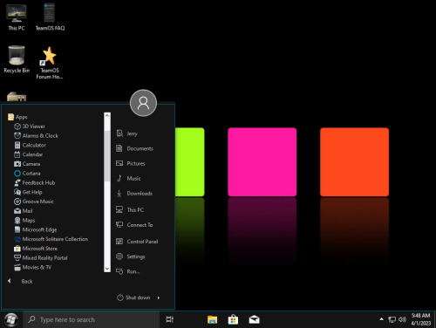Image resolution: width=436 pixels, height=328 pixels.
Task: Click the Shut down button
Action: pyautogui.click(x=133, y=297)
